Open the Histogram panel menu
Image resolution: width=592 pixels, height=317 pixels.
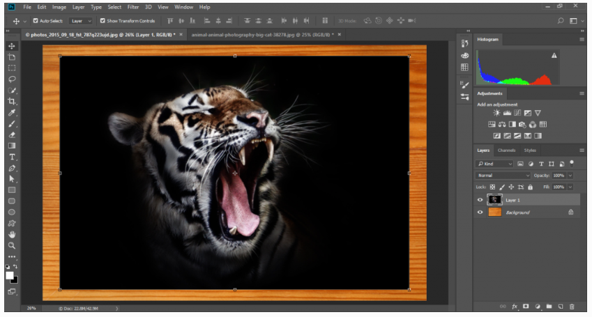582,39
